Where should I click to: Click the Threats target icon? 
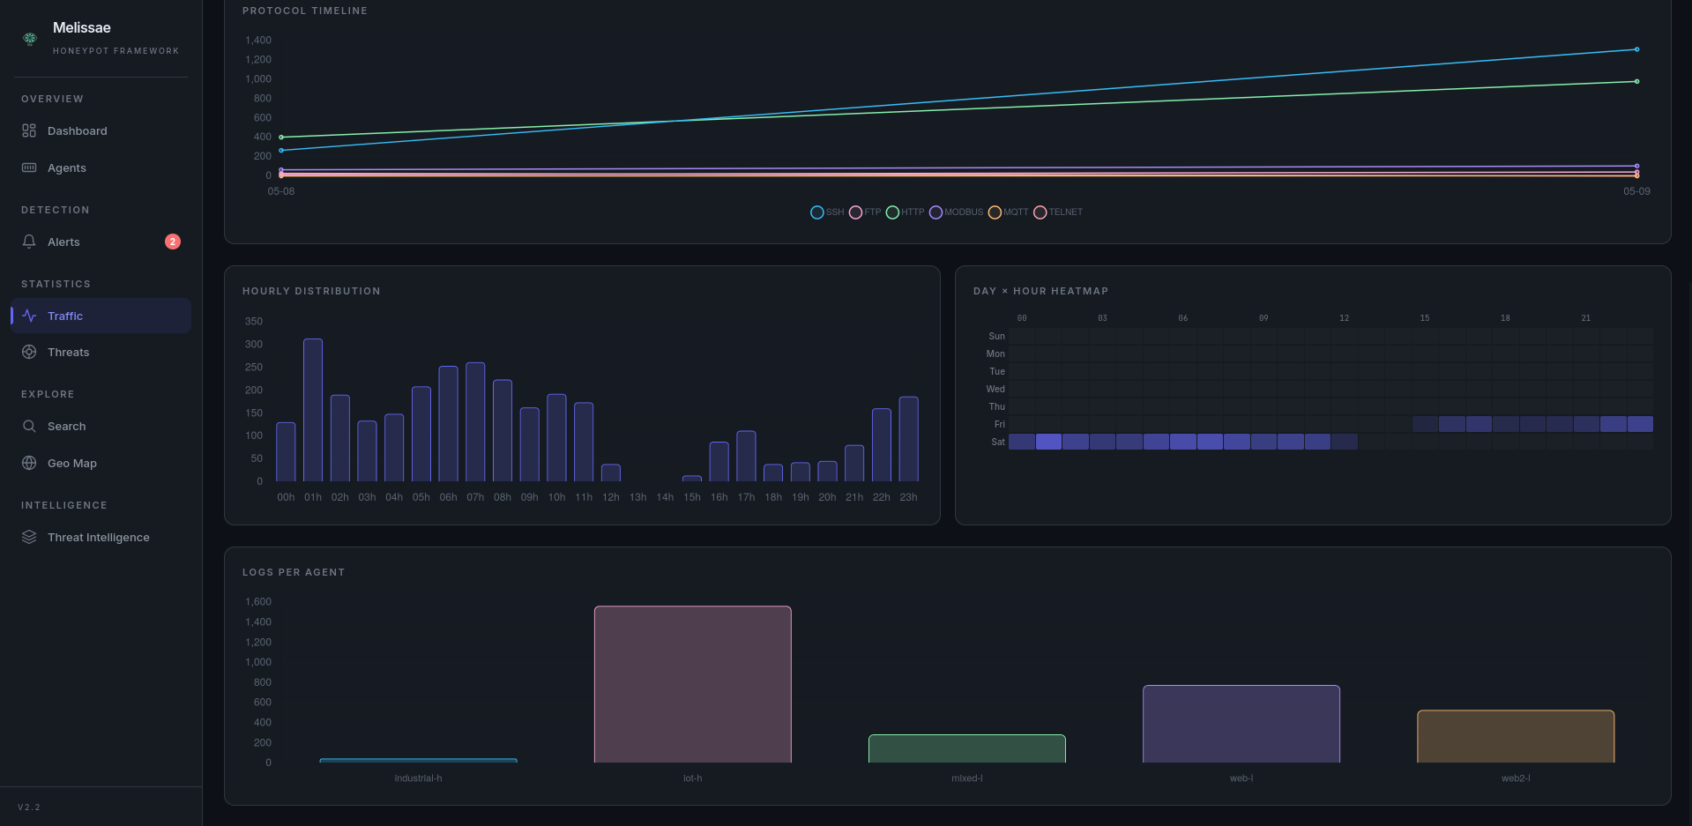click(x=29, y=352)
